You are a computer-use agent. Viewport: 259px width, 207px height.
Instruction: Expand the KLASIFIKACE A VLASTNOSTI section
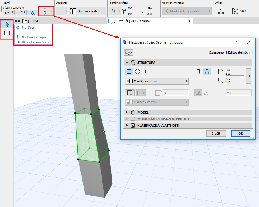(x=127, y=126)
